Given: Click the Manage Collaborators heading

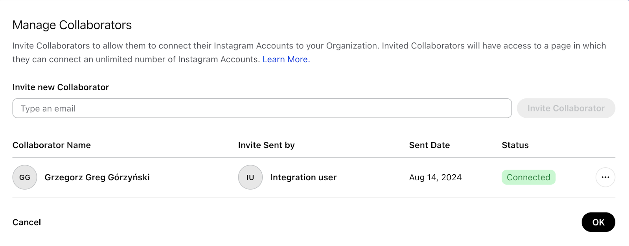Looking at the screenshot, I should [x=72, y=25].
